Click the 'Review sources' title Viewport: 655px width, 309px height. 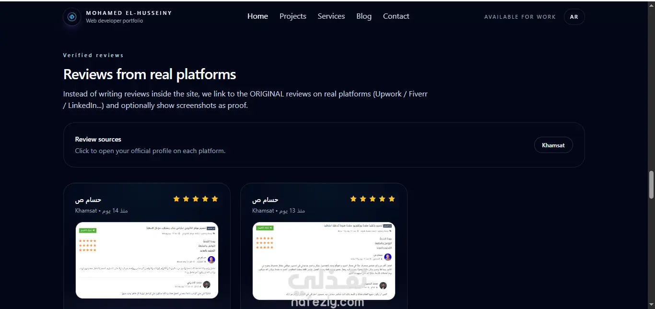click(x=98, y=139)
